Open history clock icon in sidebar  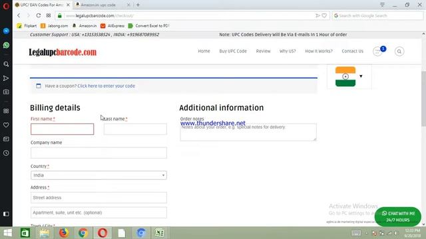(6, 153)
